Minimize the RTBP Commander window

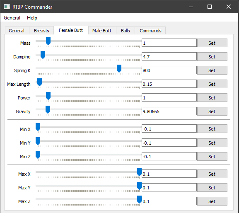click(191, 7)
